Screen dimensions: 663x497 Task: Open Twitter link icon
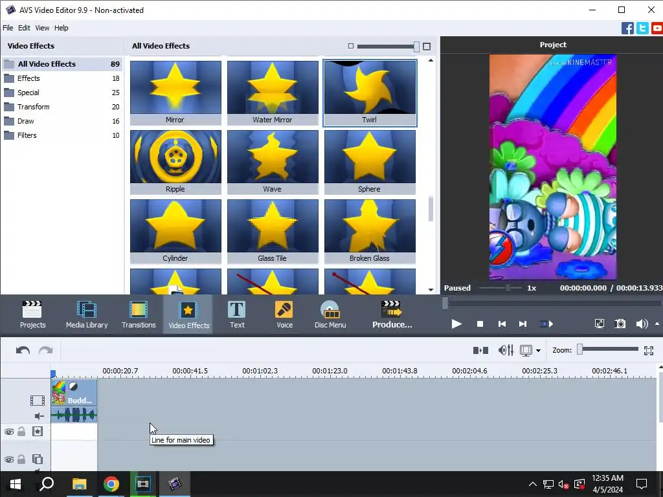pos(642,28)
